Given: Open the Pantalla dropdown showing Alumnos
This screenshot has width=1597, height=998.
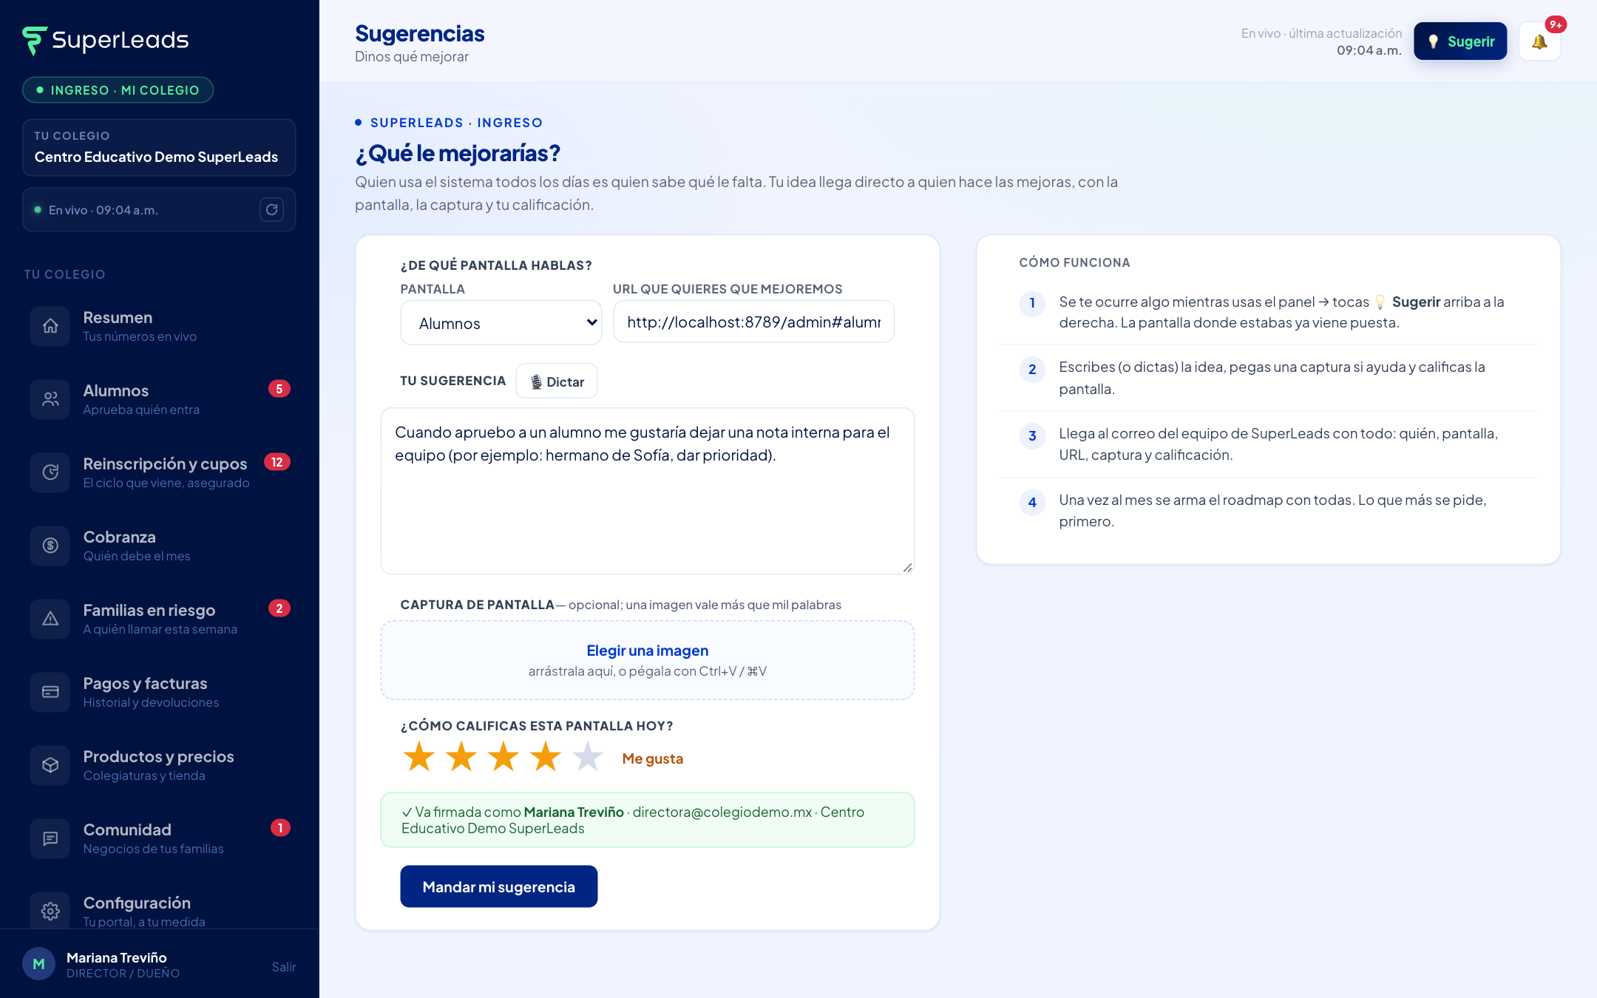Looking at the screenshot, I should tap(501, 322).
